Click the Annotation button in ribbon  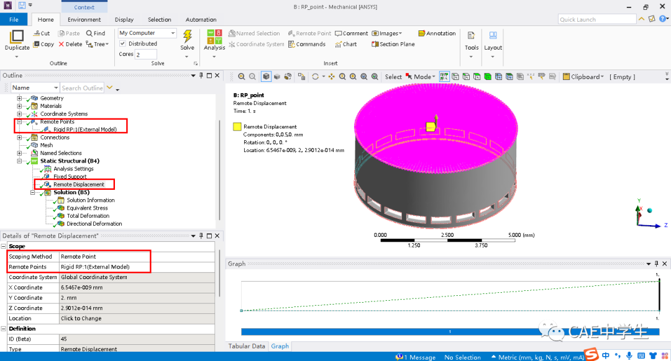(437, 33)
